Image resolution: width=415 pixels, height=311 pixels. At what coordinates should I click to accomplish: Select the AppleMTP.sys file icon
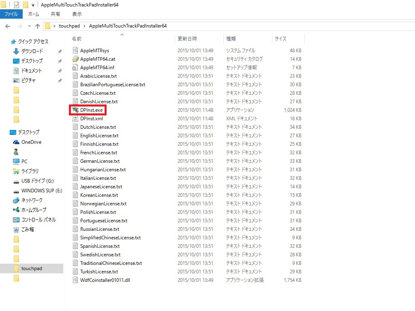pyautogui.click(x=75, y=50)
